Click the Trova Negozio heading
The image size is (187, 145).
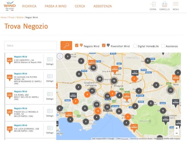26,26
